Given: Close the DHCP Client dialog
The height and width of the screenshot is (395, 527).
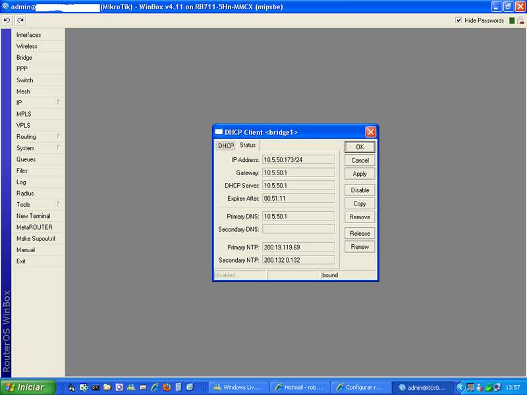Looking at the screenshot, I should (370, 132).
